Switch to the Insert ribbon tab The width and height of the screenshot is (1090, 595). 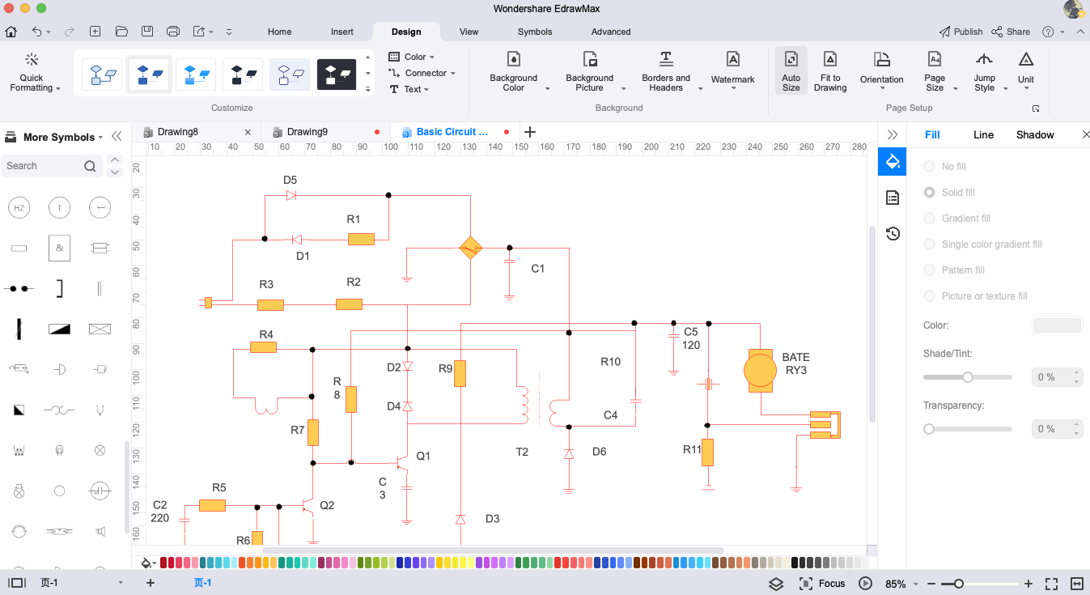[x=342, y=32]
